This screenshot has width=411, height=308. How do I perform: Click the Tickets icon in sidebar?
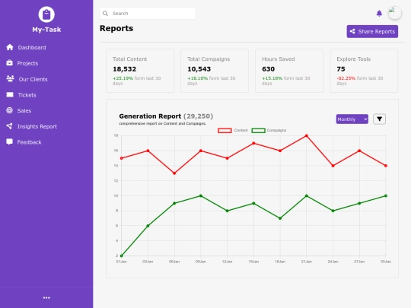(x=10, y=94)
